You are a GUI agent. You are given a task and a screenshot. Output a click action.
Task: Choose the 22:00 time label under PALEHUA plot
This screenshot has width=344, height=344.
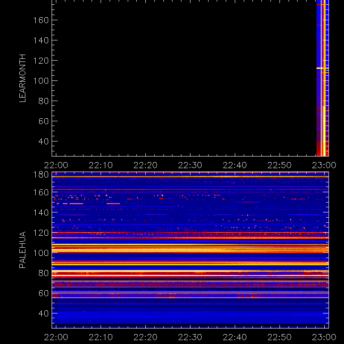pos(56,337)
